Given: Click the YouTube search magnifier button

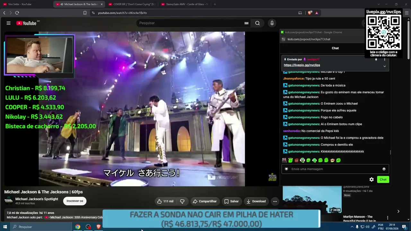Looking at the screenshot, I should tap(258, 23).
